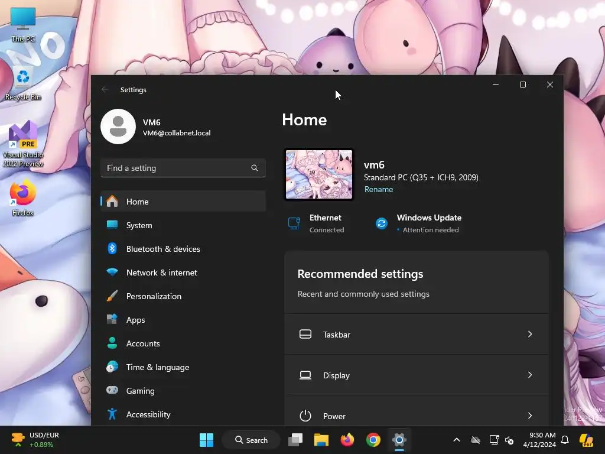Click the Find a setting search box

point(183,168)
